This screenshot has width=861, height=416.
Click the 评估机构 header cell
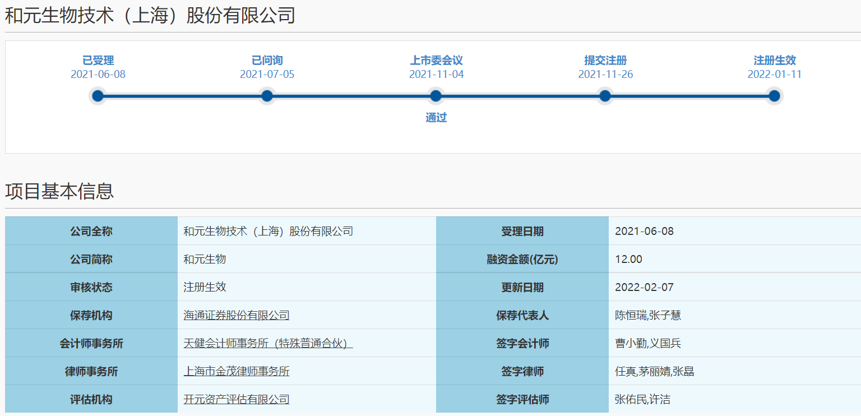coord(91,399)
